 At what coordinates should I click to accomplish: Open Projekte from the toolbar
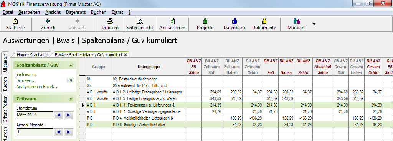pyautogui.click(x=205, y=21)
